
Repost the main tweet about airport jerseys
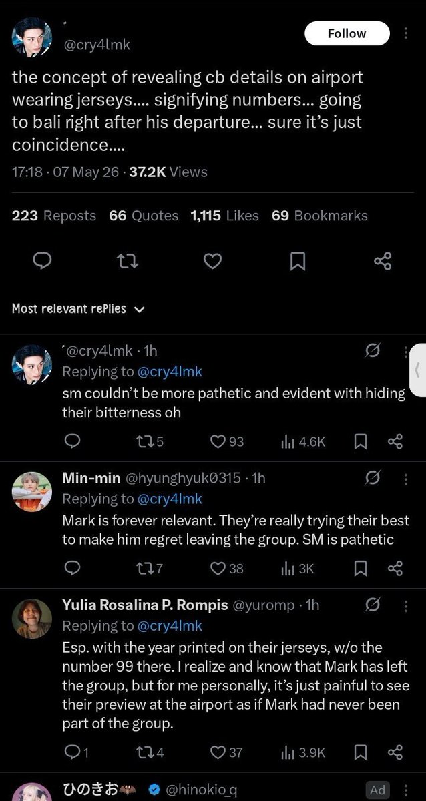(x=127, y=261)
